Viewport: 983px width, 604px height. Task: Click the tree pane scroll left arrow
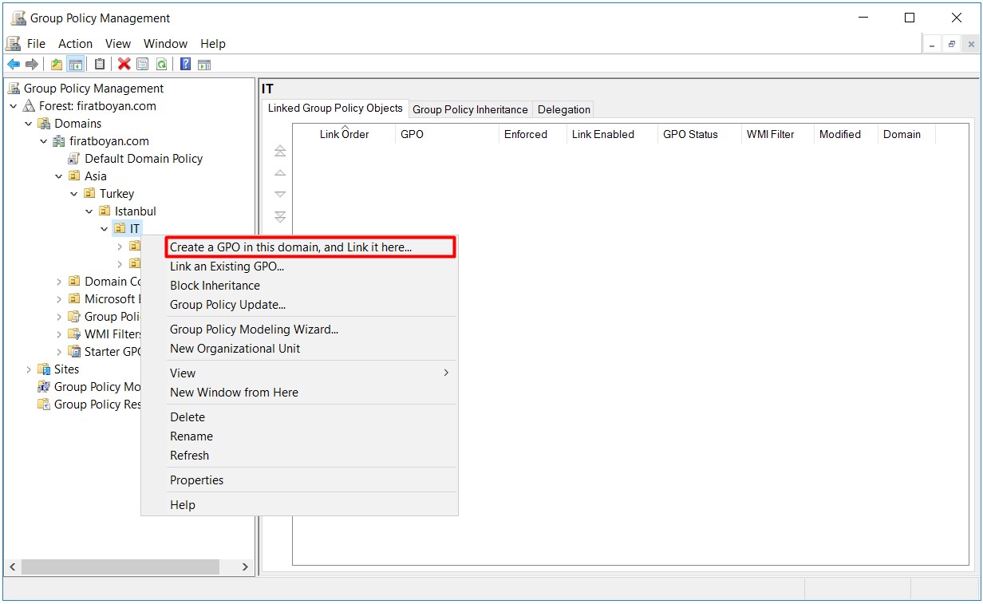coord(12,567)
